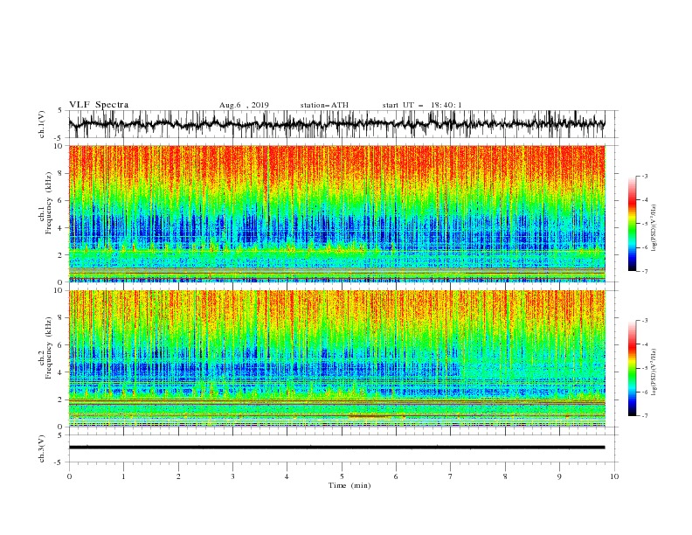Click the "4" kHz tick on ch.1 frequency axis

[60, 228]
